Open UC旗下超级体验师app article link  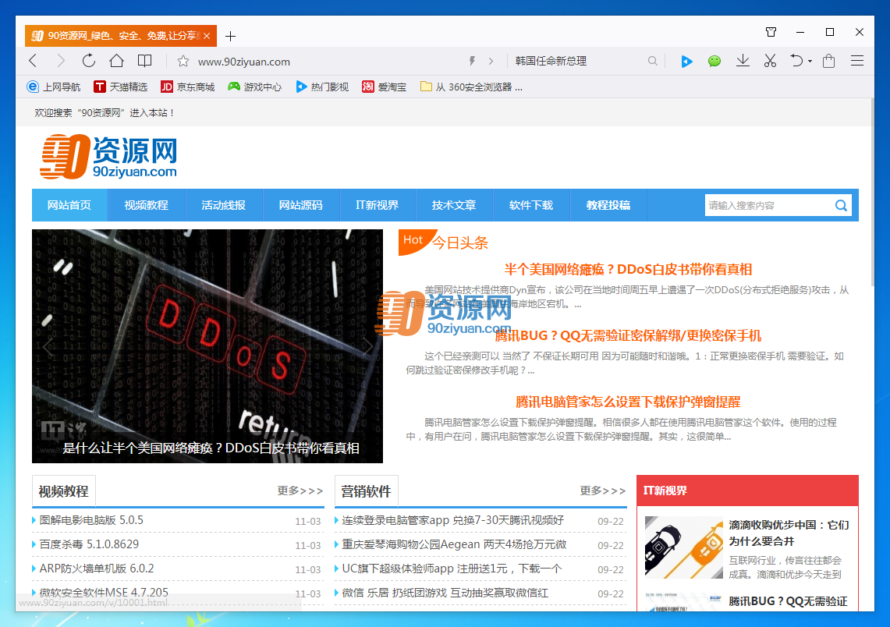pyautogui.click(x=452, y=569)
